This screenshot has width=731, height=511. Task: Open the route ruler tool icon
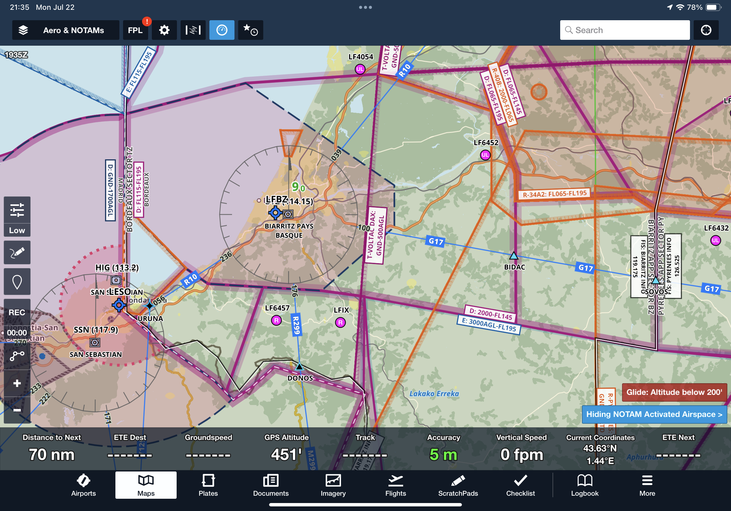[17, 356]
